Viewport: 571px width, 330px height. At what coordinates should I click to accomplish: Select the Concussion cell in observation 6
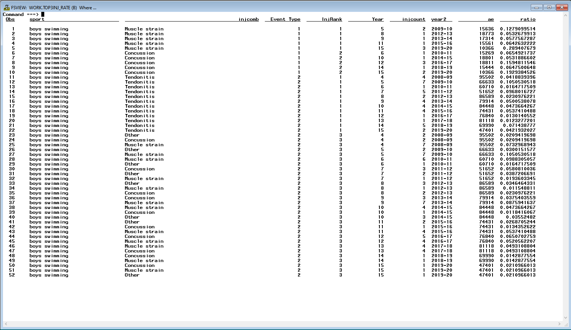pyautogui.click(x=139, y=53)
